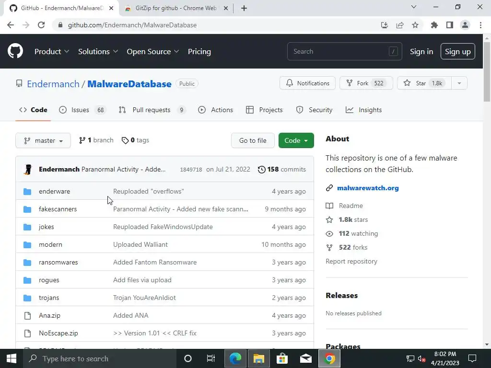Open the Readme link in About

click(351, 206)
